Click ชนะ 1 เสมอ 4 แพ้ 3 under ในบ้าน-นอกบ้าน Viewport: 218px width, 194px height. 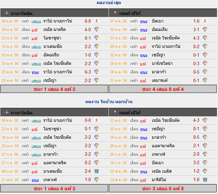click(x=54, y=189)
